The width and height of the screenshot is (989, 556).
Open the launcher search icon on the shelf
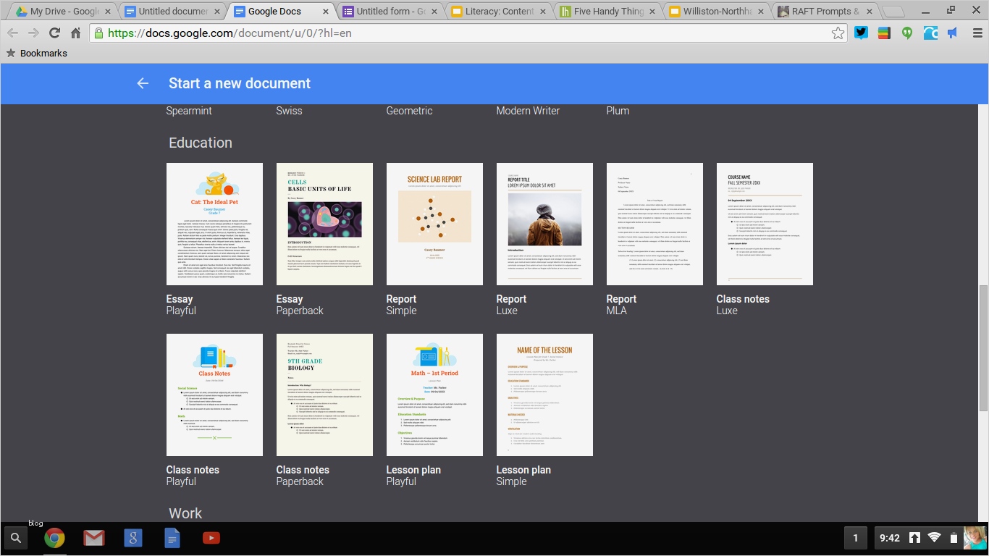tap(16, 538)
